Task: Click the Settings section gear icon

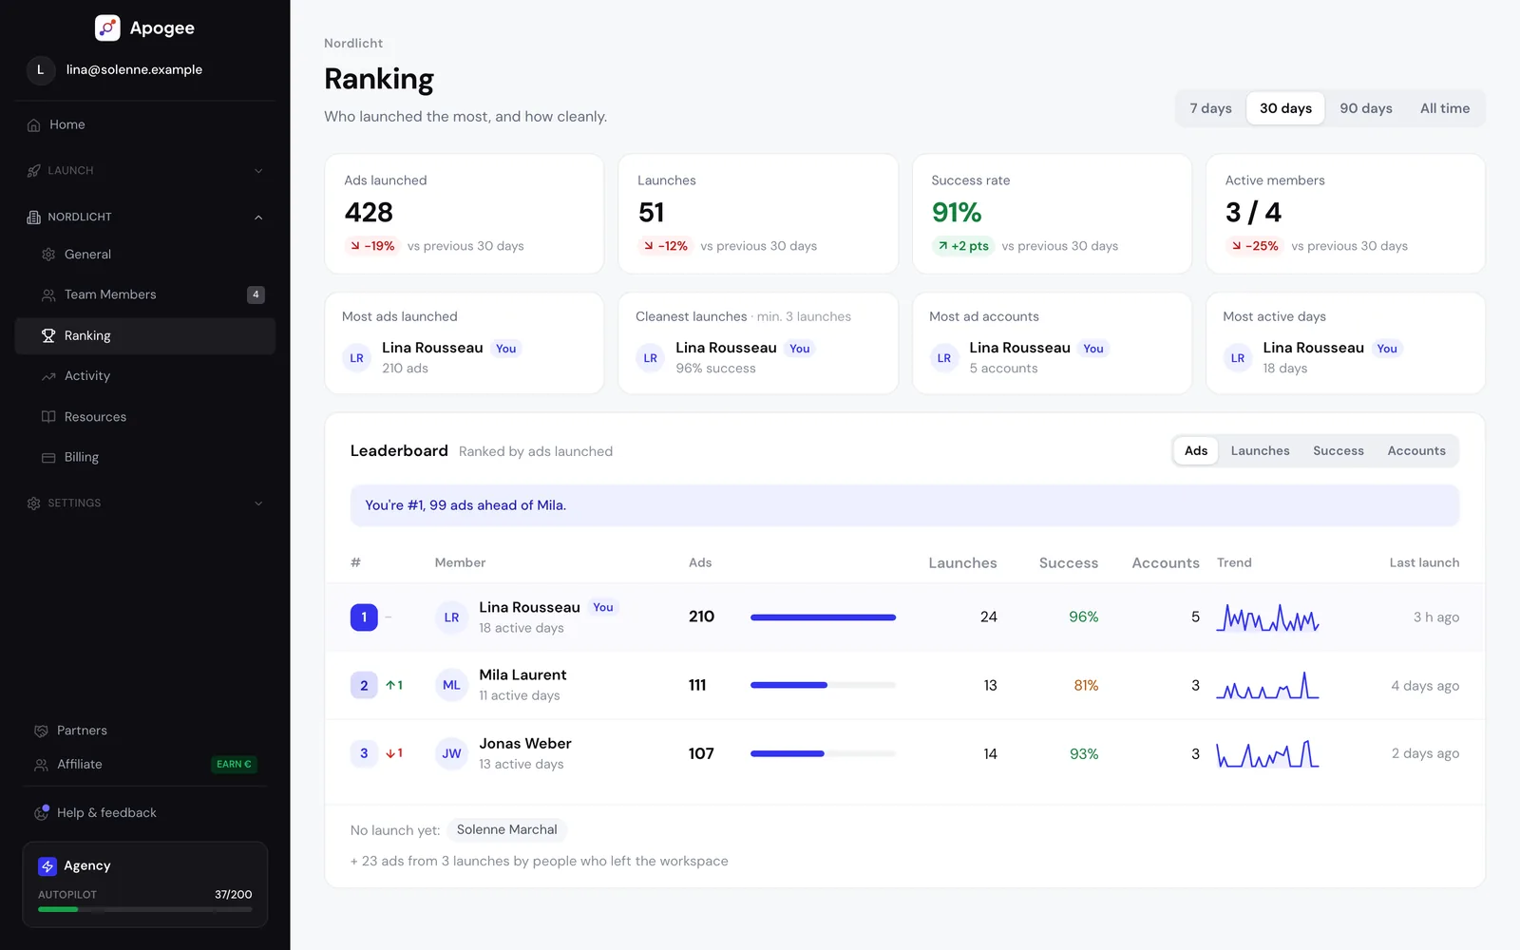Action: [34, 503]
